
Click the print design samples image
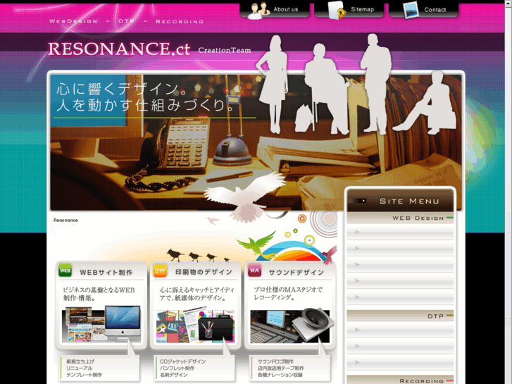[x=196, y=326]
